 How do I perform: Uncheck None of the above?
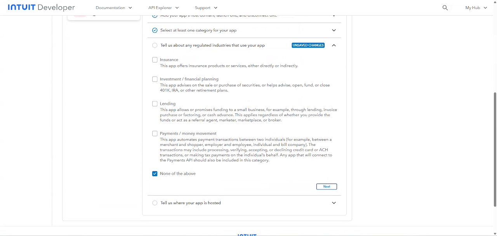tap(155, 174)
